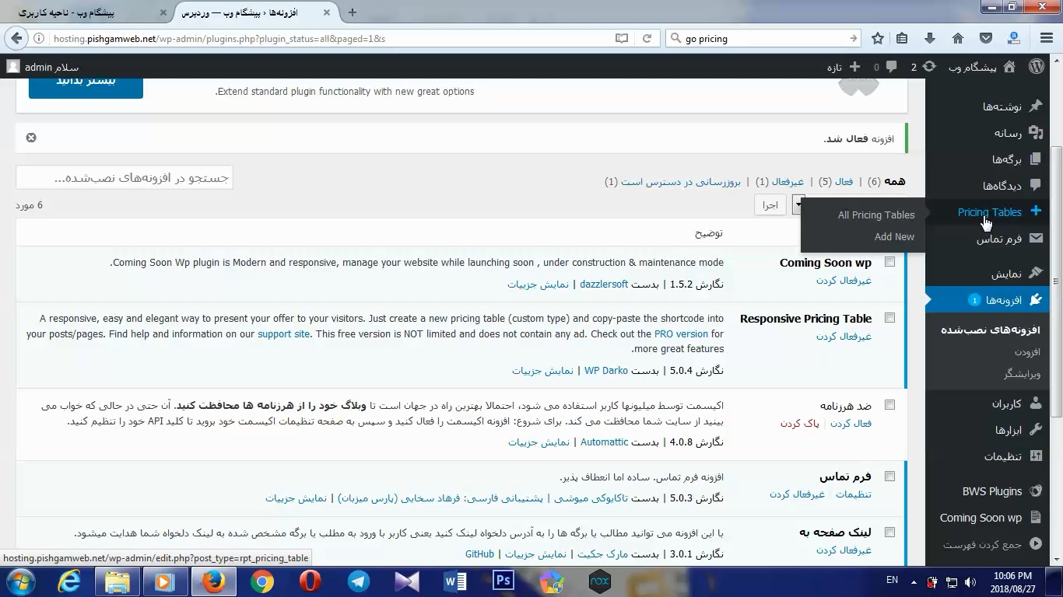Click the plugin icon beside افزونه‌ها

click(1036, 300)
